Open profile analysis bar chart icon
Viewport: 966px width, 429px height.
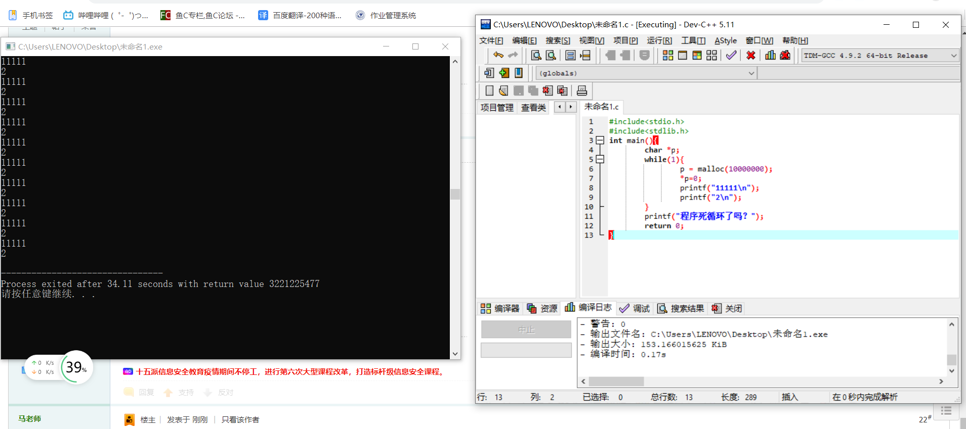click(770, 55)
